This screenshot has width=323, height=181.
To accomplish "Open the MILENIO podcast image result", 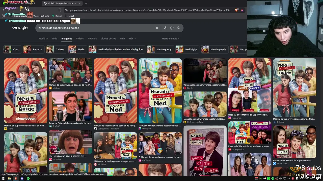I will [x=115, y=146].
